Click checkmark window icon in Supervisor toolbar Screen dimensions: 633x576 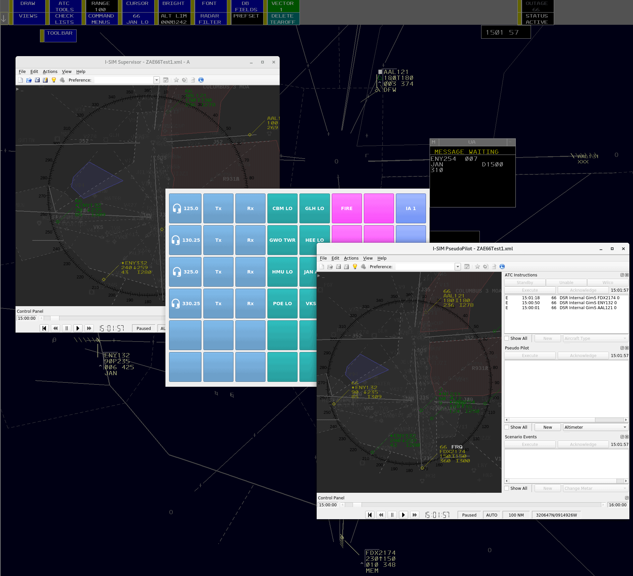166,80
